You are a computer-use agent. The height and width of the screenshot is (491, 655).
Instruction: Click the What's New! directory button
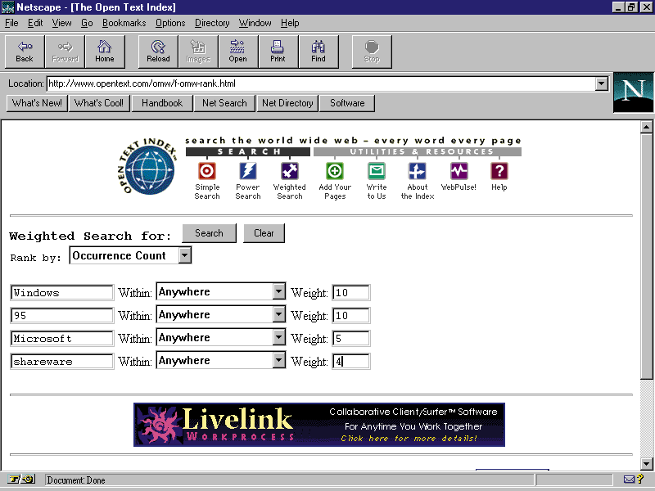(37, 103)
